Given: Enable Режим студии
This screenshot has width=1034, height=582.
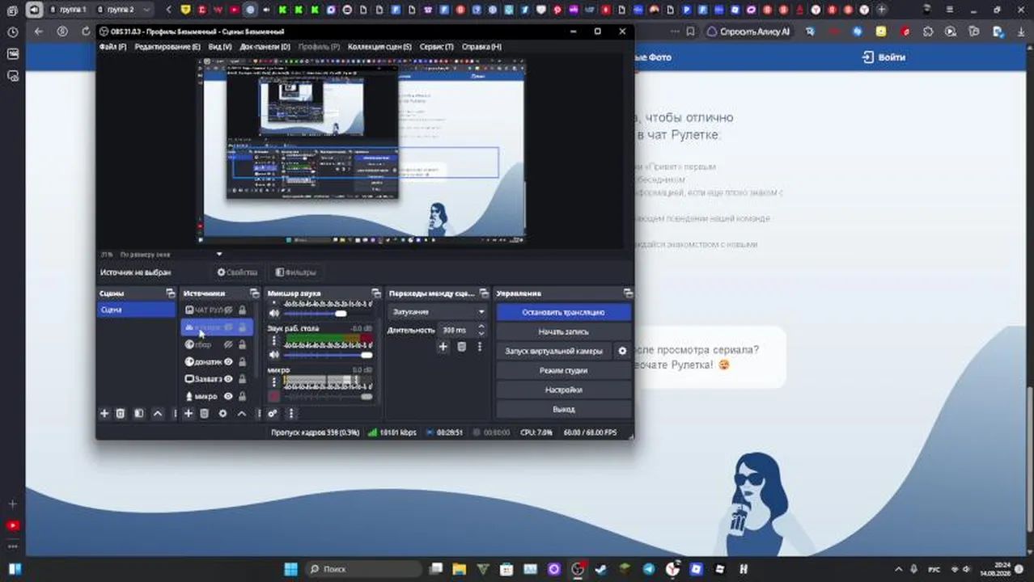Looking at the screenshot, I should [x=563, y=370].
